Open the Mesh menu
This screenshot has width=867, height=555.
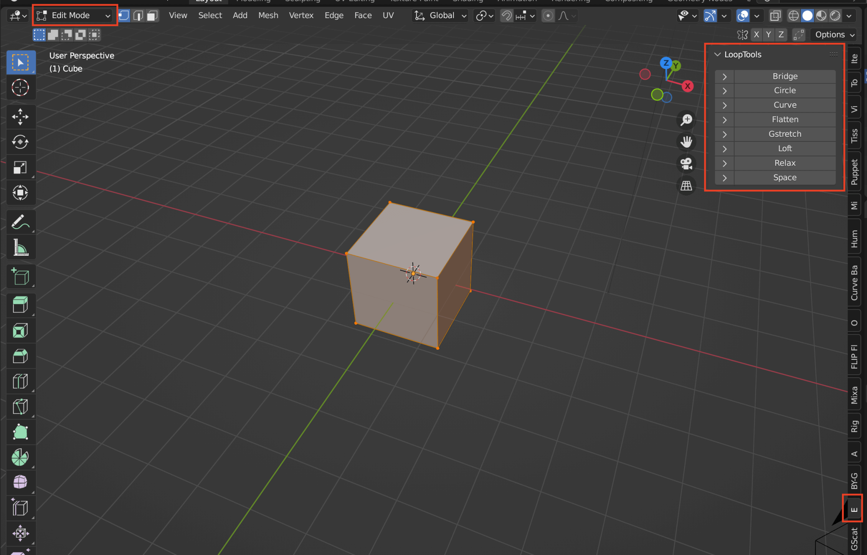(x=268, y=16)
